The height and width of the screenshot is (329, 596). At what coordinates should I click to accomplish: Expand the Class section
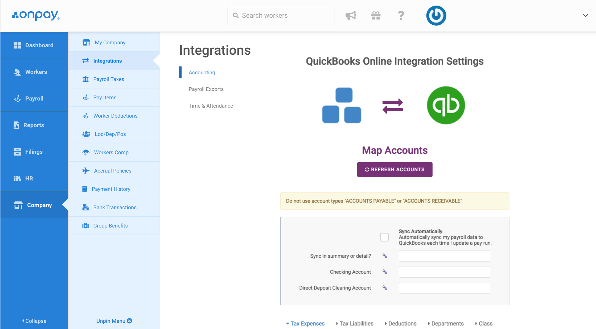click(484, 324)
